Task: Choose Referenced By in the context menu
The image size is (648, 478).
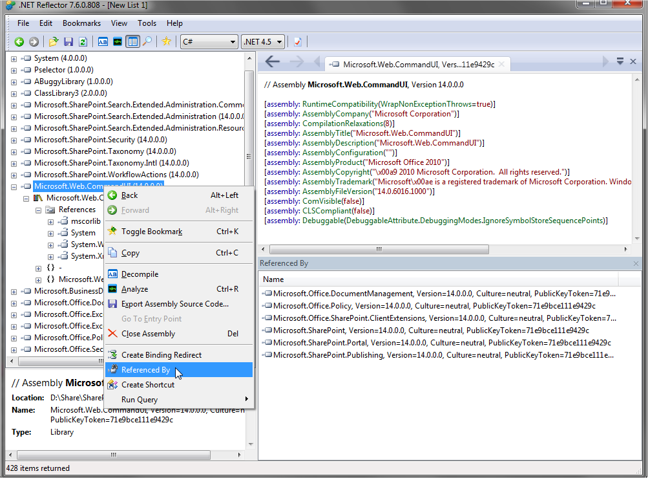Action: click(179, 370)
